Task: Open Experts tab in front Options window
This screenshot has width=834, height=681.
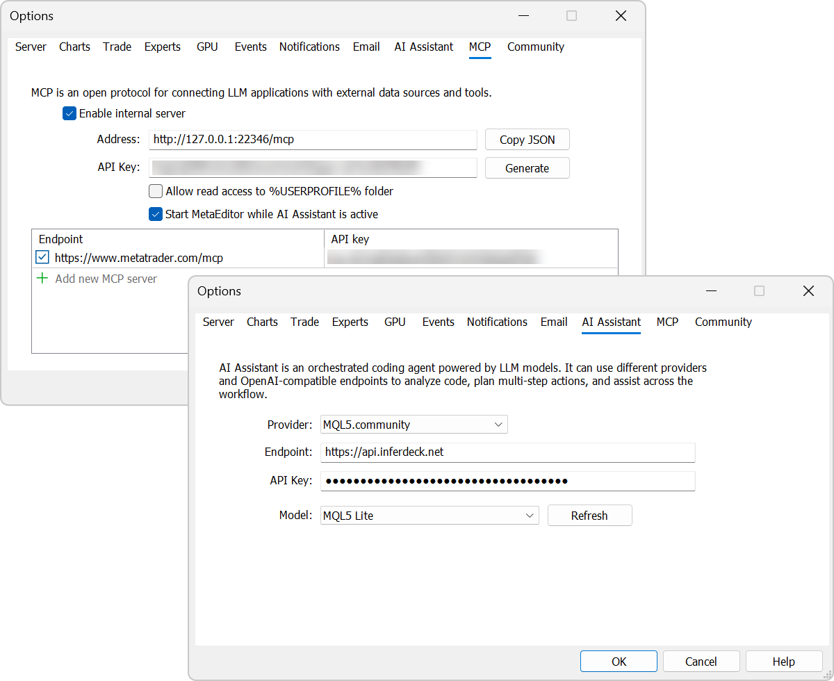Action: pos(350,322)
